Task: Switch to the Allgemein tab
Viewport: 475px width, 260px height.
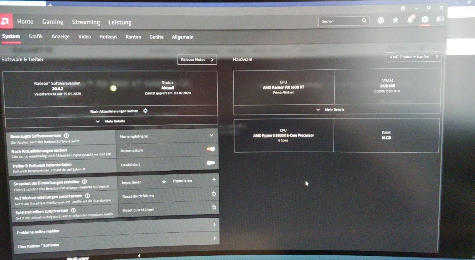Action: point(182,37)
